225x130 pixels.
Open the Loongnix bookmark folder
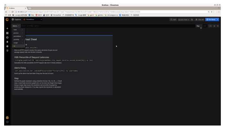pos(20,15)
